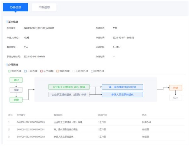The image size is (189, 156).
Task: Switch to the 办件信息 tab
Action: pos(15,7)
